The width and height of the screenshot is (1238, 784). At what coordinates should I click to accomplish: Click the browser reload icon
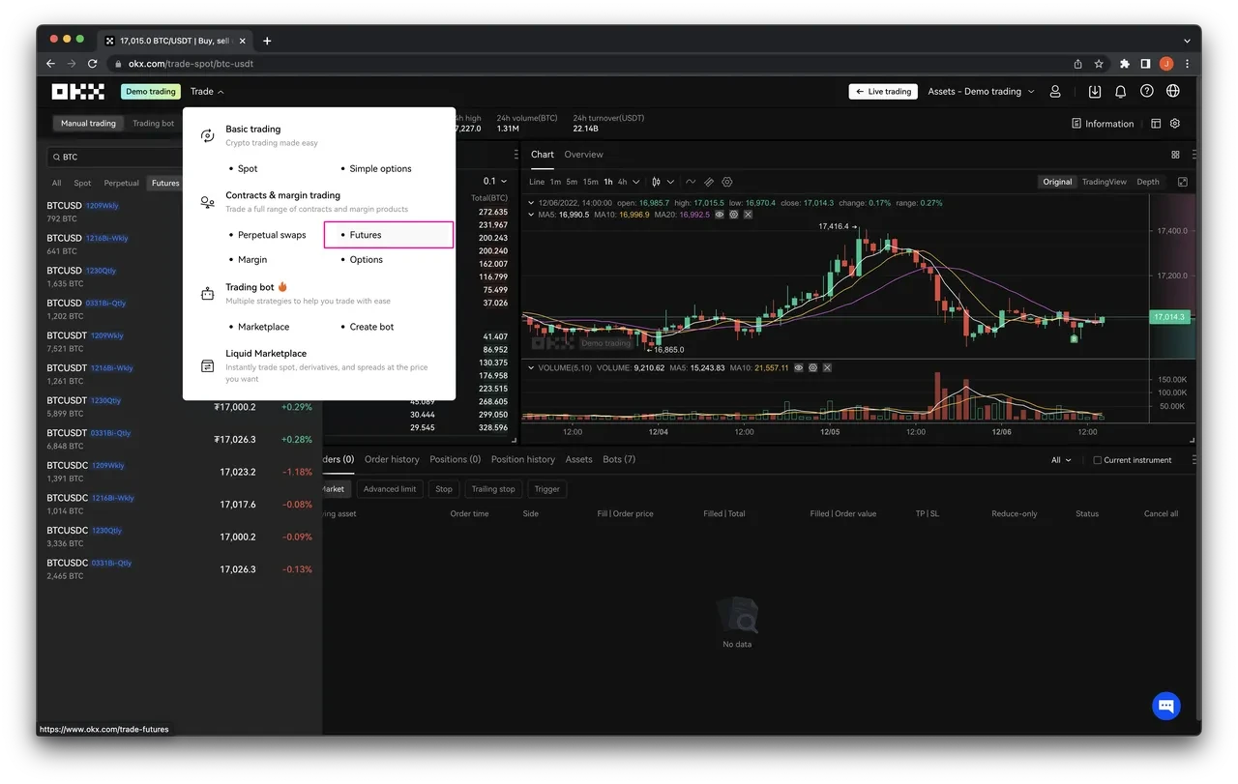point(93,64)
